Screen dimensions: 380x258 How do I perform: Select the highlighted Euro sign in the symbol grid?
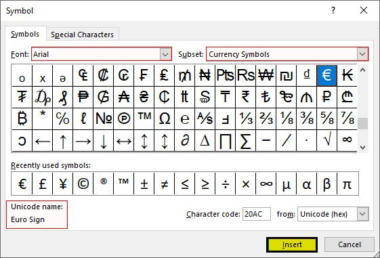click(326, 75)
